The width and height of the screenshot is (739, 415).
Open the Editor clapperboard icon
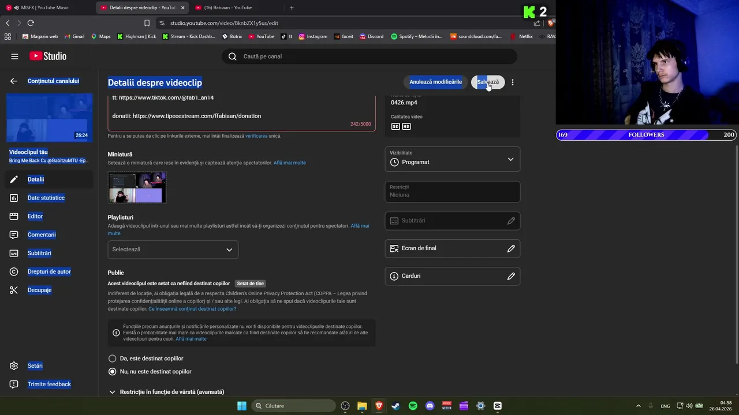click(14, 216)
